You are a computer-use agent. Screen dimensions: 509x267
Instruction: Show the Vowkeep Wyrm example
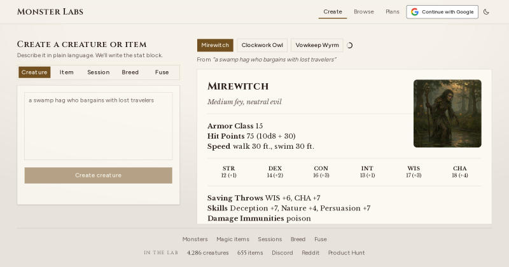coord(317,45)
